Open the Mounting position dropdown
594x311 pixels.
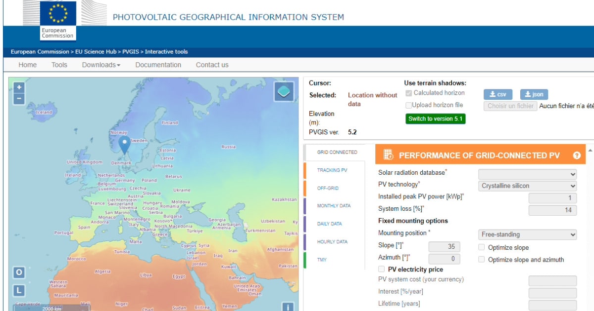pyautogui.click(x=527, y=234)
